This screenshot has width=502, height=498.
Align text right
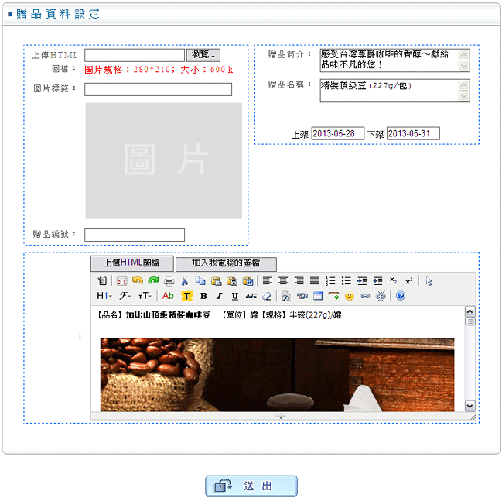299,281
